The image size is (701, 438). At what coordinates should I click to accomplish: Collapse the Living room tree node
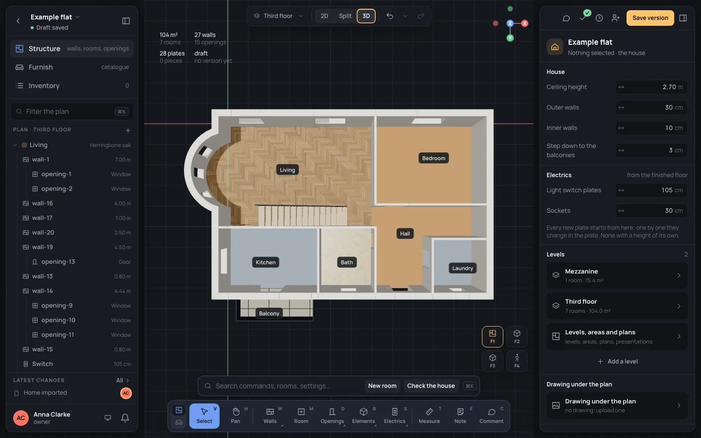point(15,145)
